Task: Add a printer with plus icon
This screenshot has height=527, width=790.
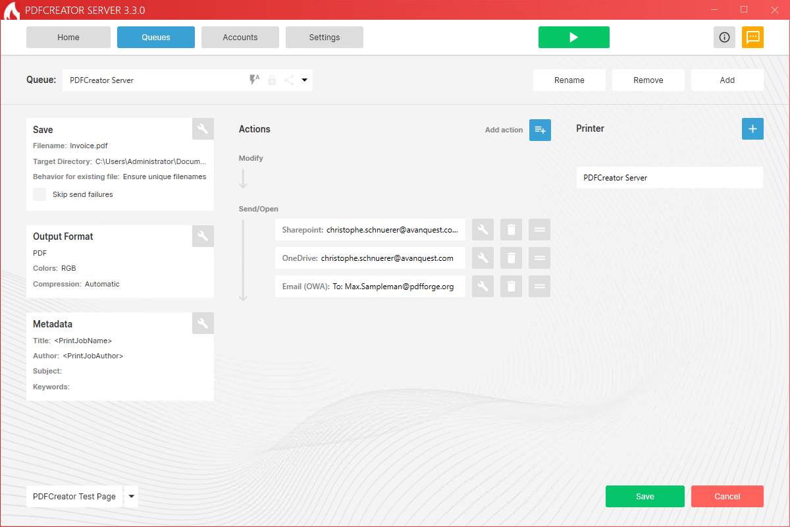Action: coord(752,128)
